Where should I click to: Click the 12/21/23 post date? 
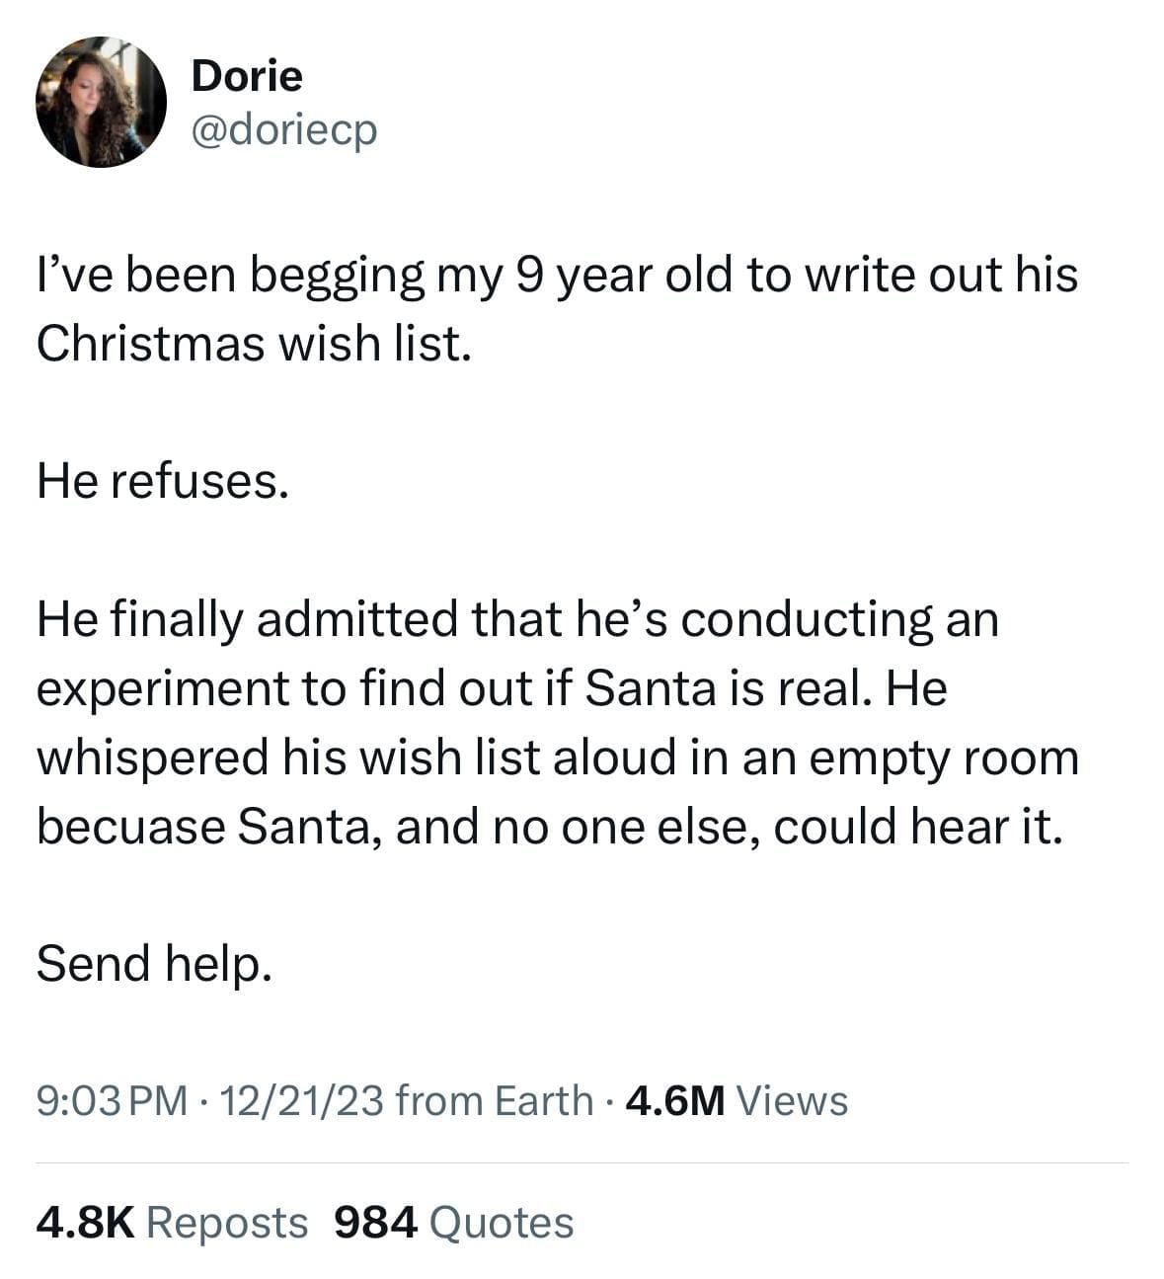coord(303,1100)
